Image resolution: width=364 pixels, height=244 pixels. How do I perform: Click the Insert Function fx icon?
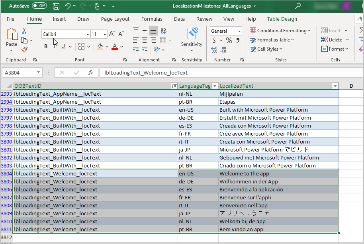[91, 73]
